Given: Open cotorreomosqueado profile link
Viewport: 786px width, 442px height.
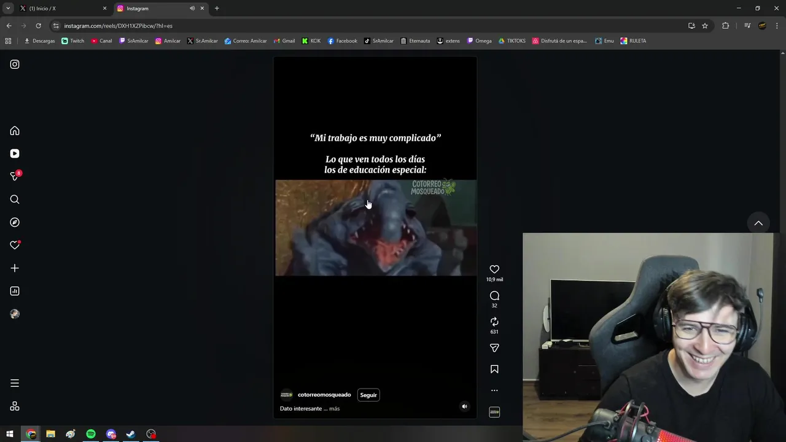Looking at the screenshot, I should point(324,395).
